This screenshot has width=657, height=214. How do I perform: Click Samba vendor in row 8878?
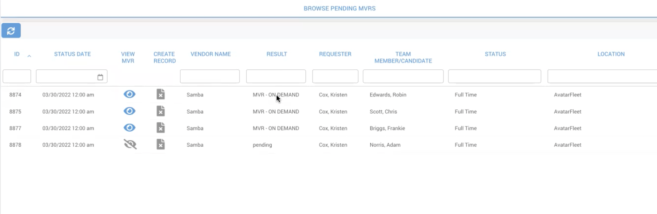click(x=195, y=145)
